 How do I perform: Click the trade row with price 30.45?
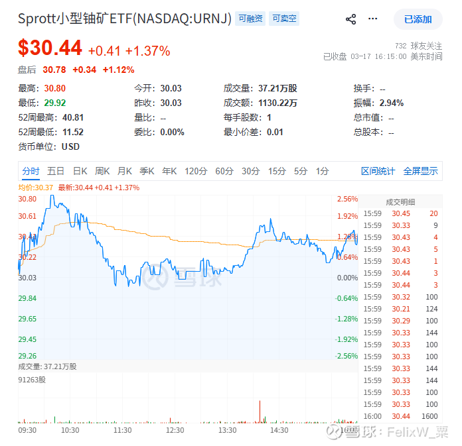point(400,213)
